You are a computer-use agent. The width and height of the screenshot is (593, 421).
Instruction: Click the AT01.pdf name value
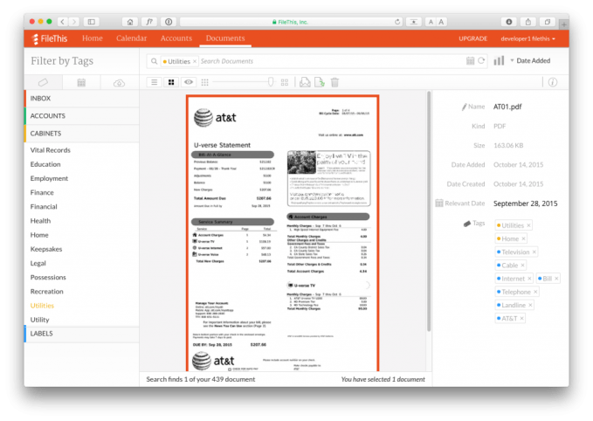pos(507,107)
